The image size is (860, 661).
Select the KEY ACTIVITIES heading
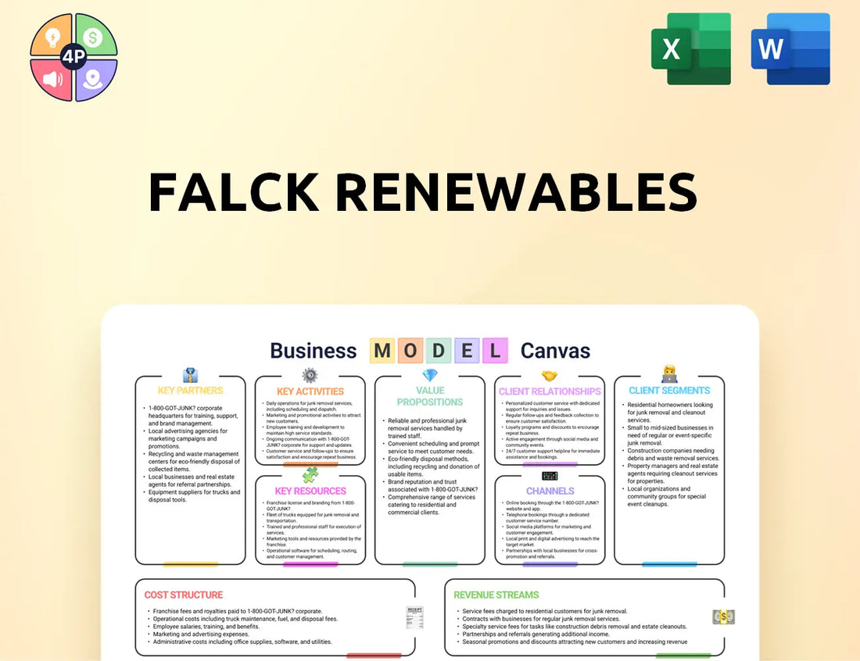tap(310, 392)
